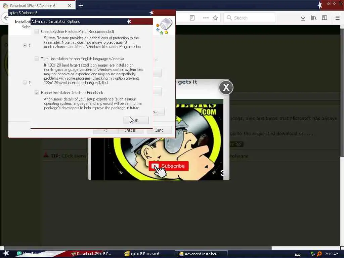
Task: Enable Create System Restore Point checkbox
Action: tap(37, 32)
